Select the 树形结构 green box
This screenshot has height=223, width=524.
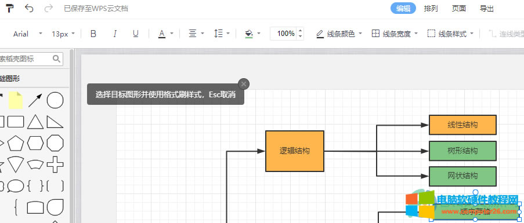click(x=462, y=151)
